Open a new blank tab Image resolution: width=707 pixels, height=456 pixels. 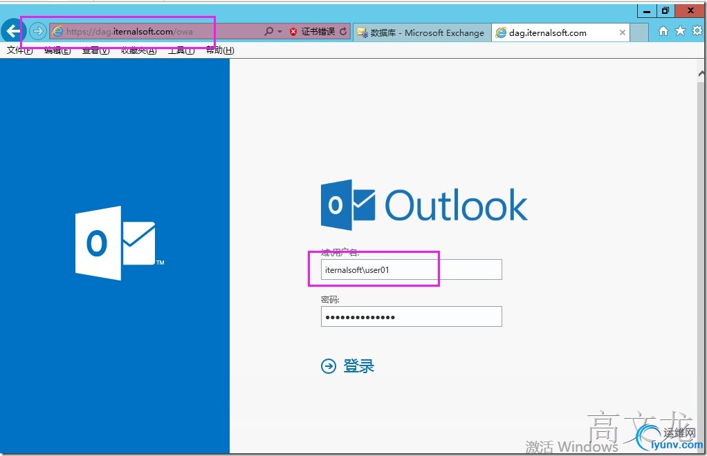click(639, 32)
